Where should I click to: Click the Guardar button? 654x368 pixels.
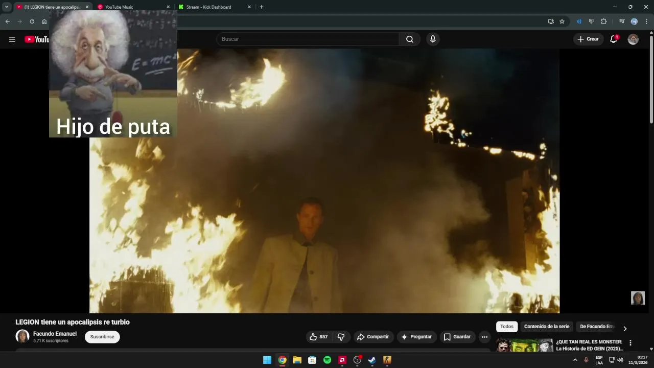[457, 337]
